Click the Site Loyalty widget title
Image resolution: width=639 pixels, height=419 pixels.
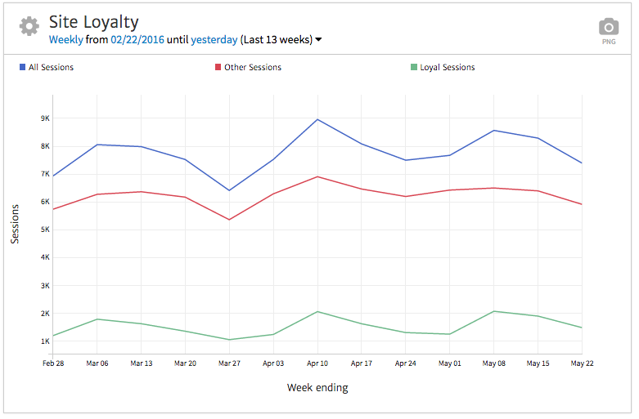pyautogui.click(x=94, y=22)
